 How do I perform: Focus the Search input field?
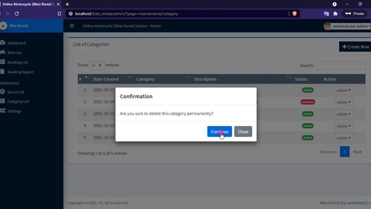tap(341, 66)
